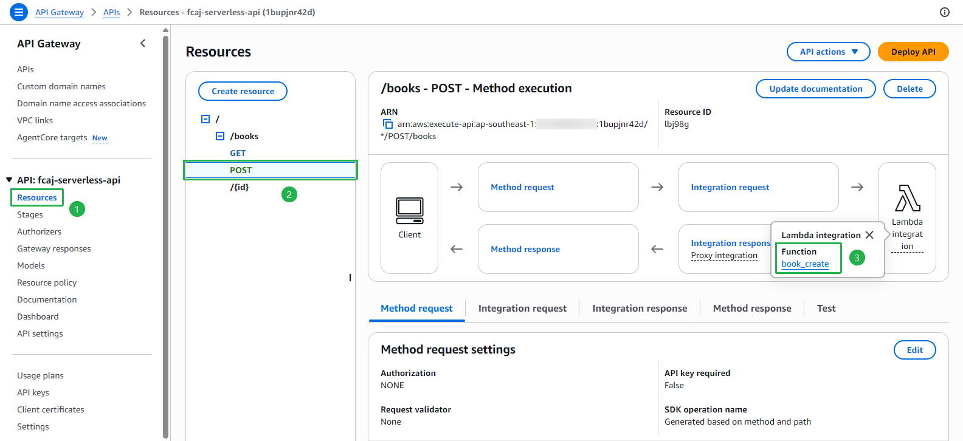963x441 pixels.
Task: Delete the POST method
Action: [x=909, y=89]
